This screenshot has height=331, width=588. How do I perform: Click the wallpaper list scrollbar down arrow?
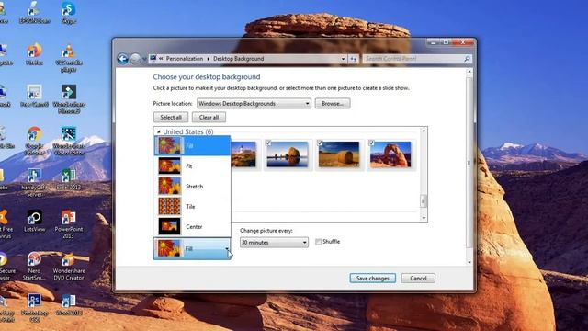(x=424, y=218)
